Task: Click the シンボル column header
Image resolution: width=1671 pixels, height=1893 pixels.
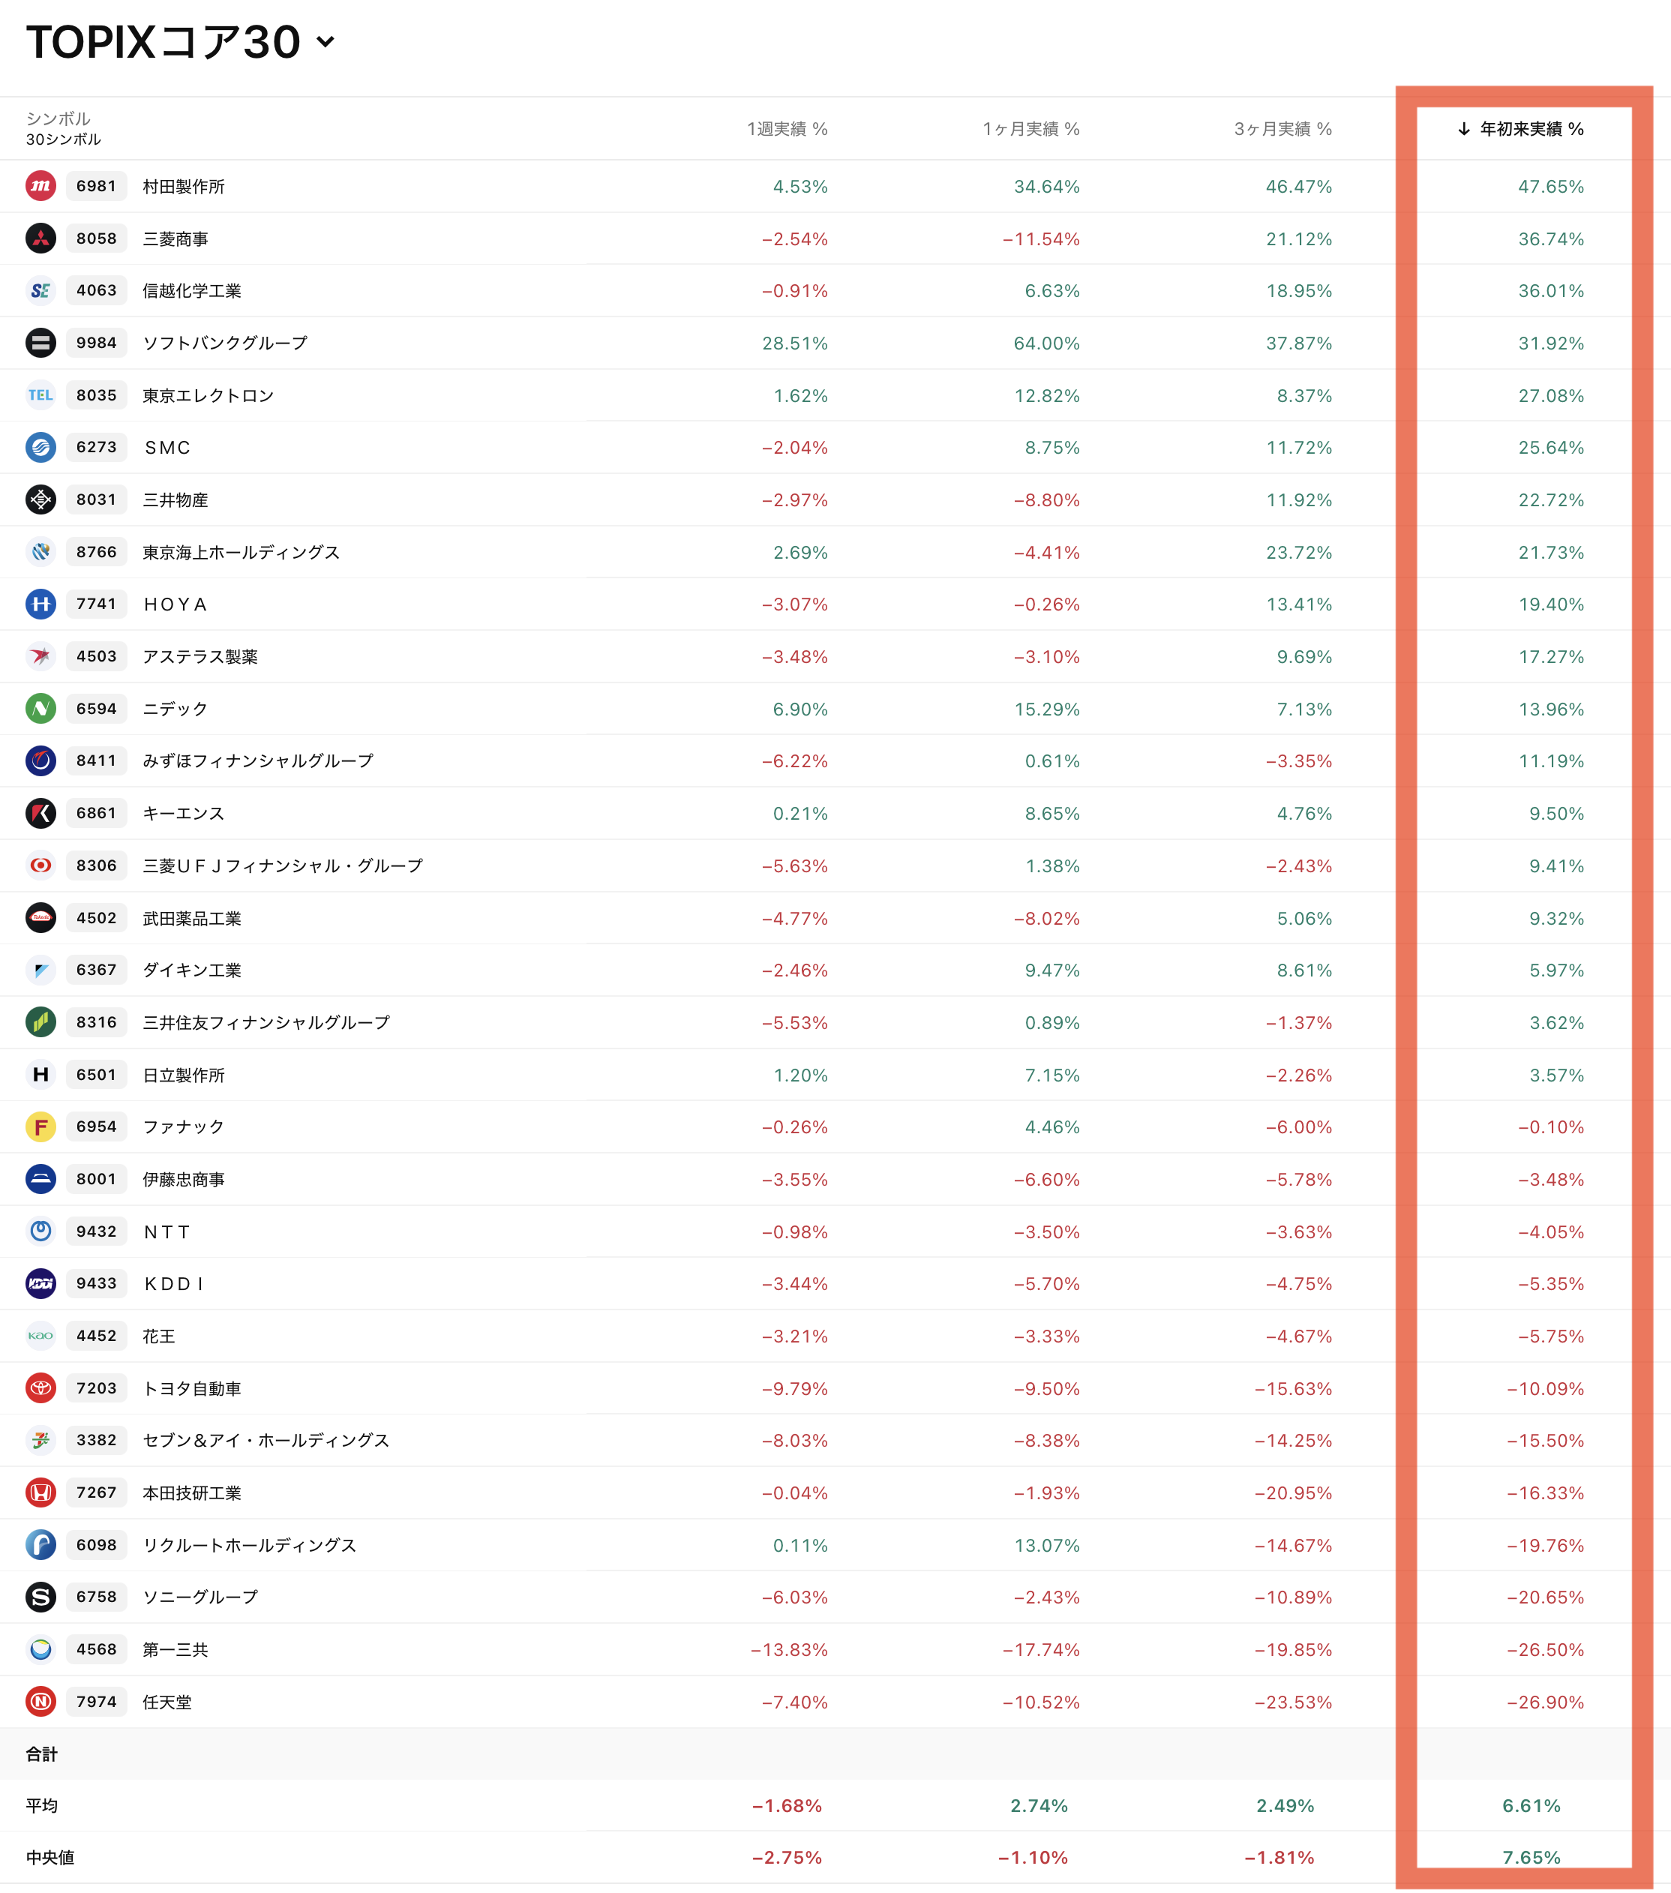Action: (x=58, y=118)
